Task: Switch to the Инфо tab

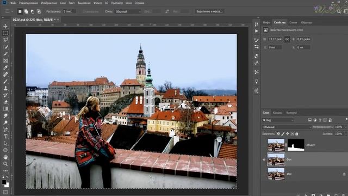Action: tap(266, 22)
